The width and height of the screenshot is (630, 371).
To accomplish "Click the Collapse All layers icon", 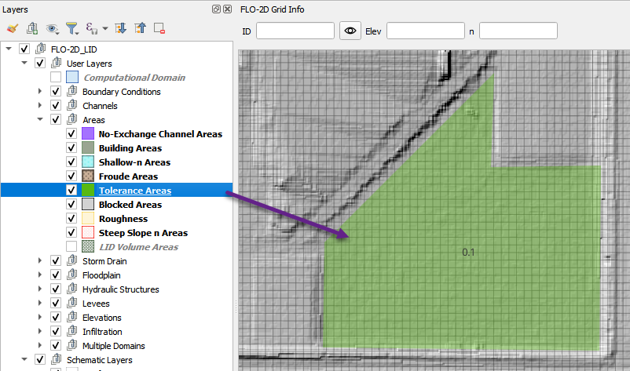I will [140, 29].
